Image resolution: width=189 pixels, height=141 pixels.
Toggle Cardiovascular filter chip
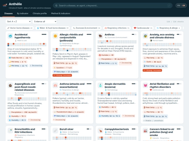point(143,28)
